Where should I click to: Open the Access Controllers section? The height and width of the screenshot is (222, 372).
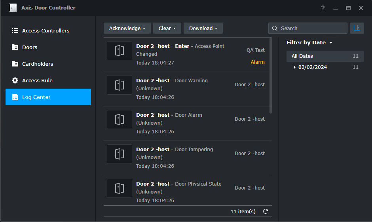click(x=48, y=30)
